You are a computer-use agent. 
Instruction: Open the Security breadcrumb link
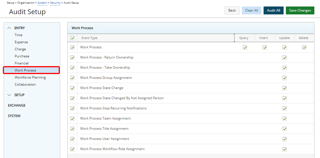[x=55, y=3]
